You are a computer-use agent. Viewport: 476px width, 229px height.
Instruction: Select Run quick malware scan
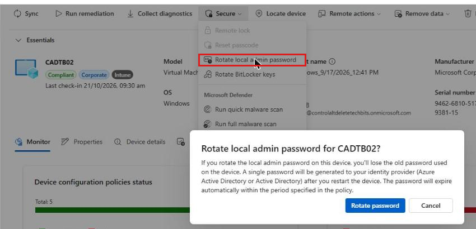point(252,109)
